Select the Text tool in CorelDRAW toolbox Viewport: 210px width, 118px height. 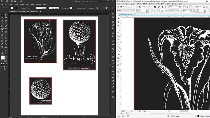[x=118, y=47]
